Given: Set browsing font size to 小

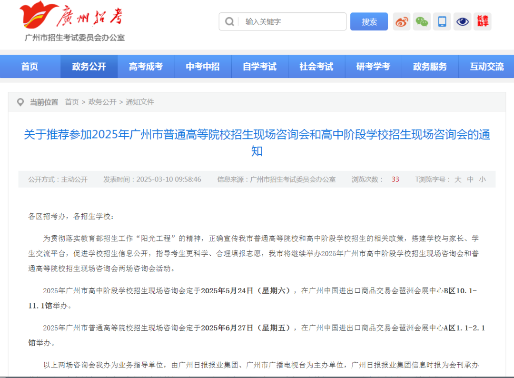Looking at the screenshot, I should click(483, 179).
